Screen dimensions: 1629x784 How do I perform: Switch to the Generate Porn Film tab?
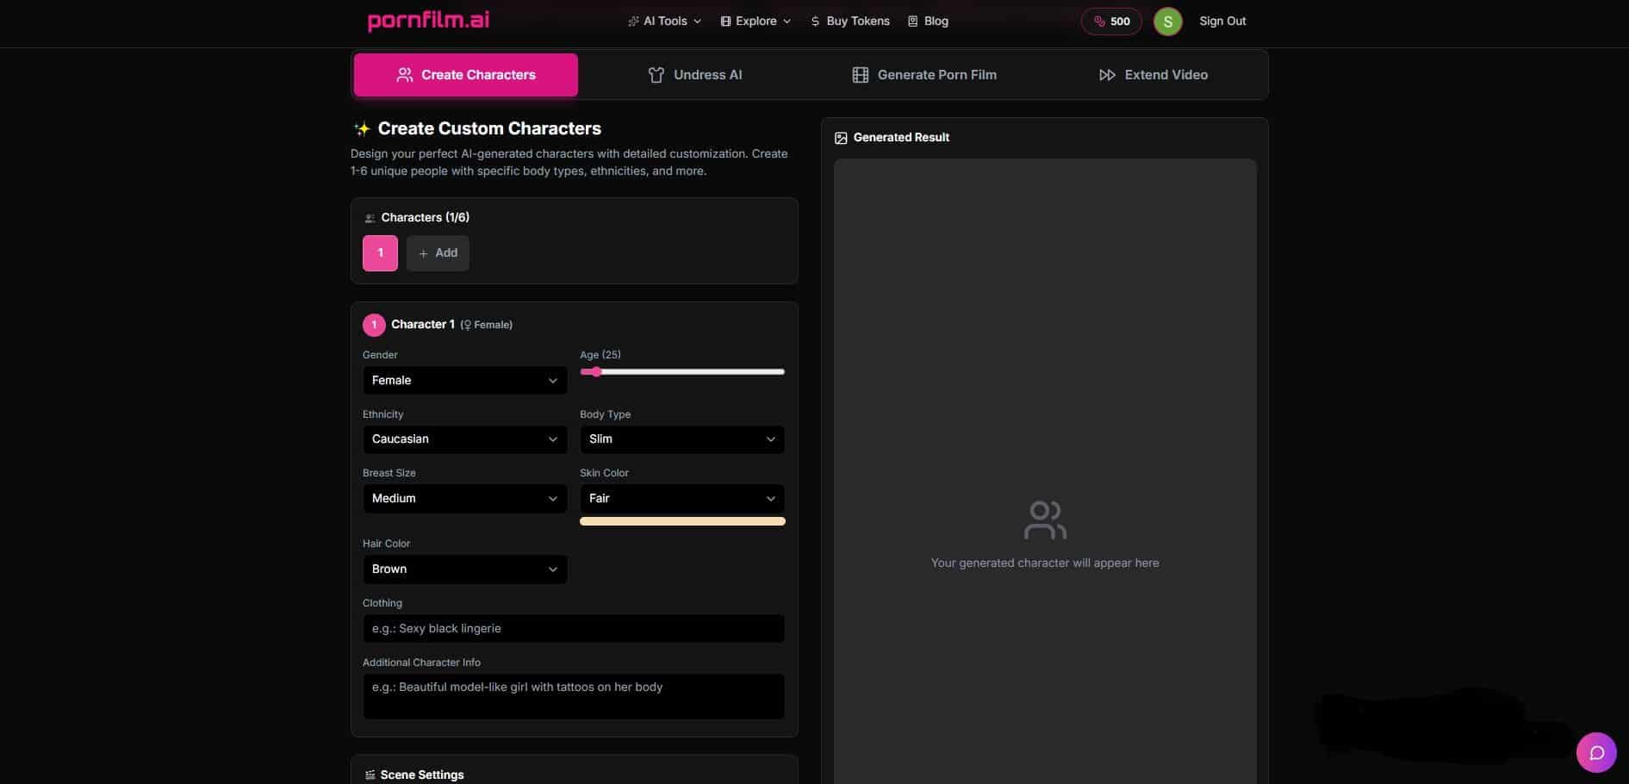pyautogui.click(x=923, y=75)
